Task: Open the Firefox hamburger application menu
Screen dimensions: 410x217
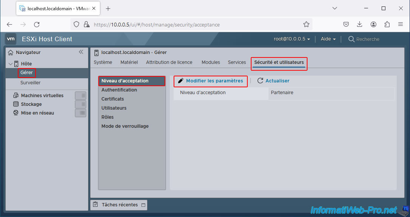Action: point(401,24)
